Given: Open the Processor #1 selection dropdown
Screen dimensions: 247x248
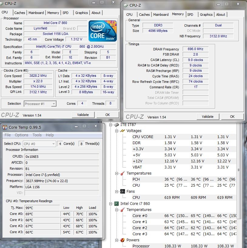Looking at the screenshot, I should coord(54,104).
